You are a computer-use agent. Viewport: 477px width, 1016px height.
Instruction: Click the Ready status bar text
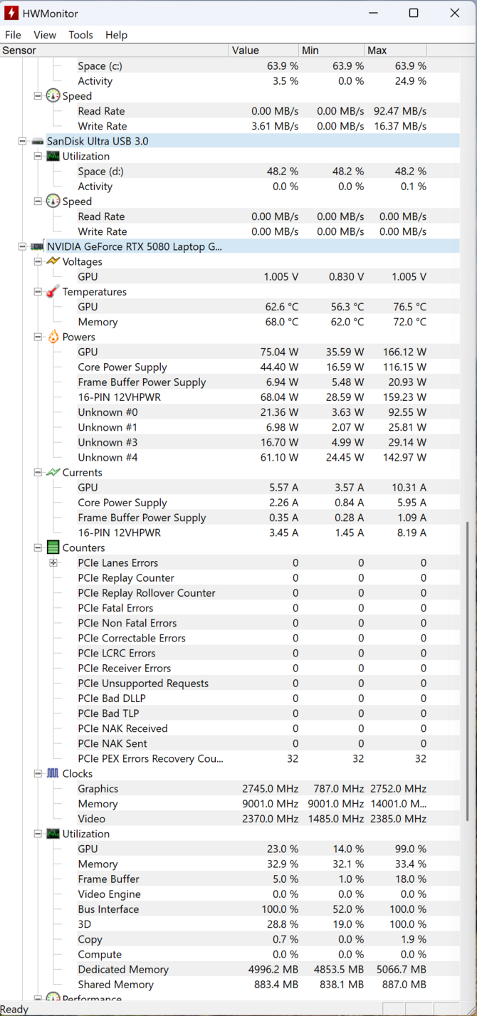(x=14, y=1009)
